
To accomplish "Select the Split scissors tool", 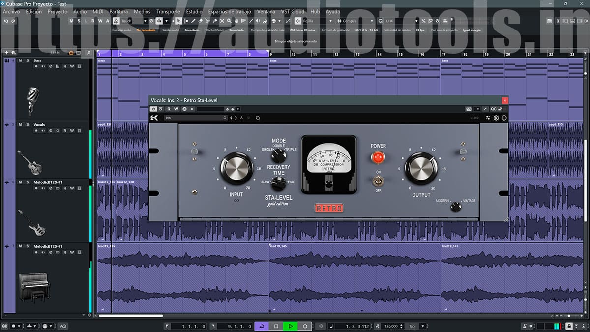I will [x=207, y=21].
